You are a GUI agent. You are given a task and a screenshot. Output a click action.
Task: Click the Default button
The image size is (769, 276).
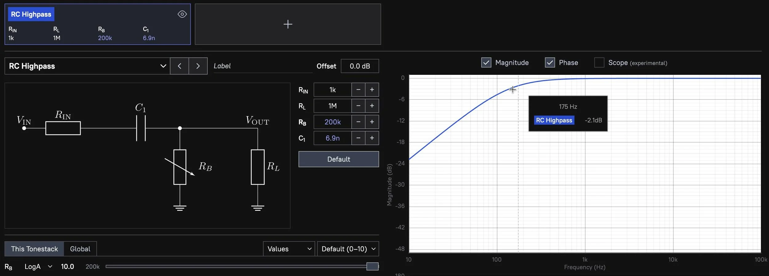pyautogui.click(x=339, y=159)
